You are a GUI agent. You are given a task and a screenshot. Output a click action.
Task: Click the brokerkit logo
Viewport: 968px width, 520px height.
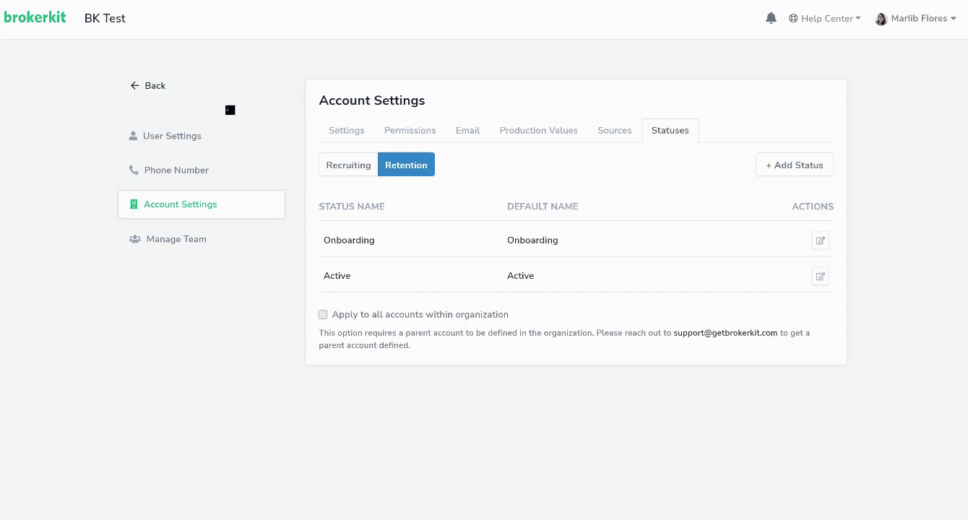coord(35,17)
